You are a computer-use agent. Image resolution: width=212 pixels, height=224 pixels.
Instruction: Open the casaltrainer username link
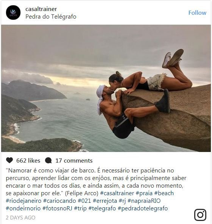[41, 9]
